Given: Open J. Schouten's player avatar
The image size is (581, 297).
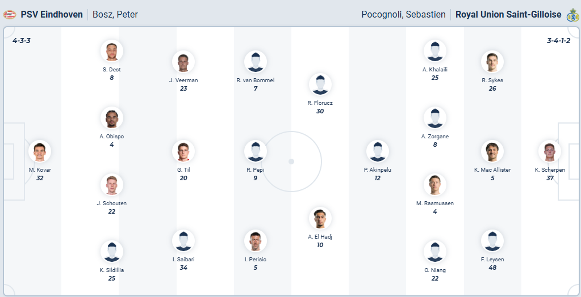Looking at the screenshot, I should click(x=112, y=185).
